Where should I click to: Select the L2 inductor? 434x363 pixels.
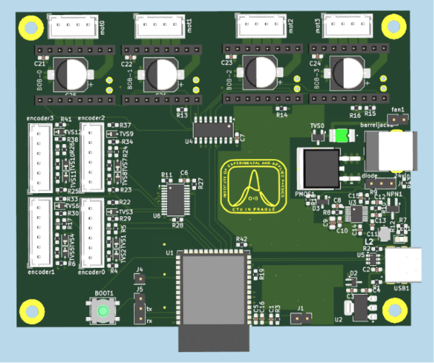coord(384,234)
